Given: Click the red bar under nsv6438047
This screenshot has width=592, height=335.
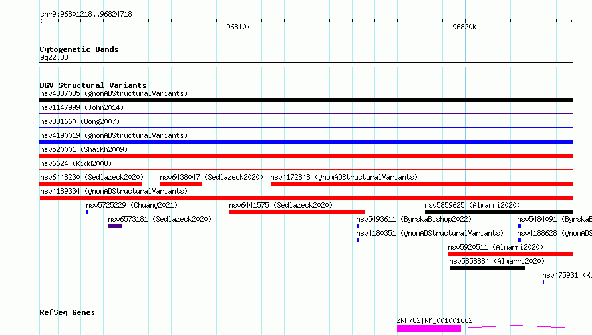Looking at the screenshot, I should tap(181, 184).
